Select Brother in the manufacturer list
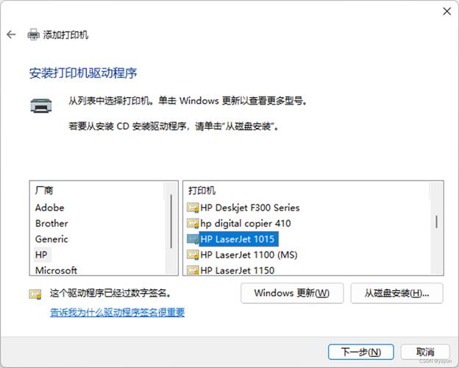Image resolution: width=459 pixels, height=368 pixels. pos(51,223)
